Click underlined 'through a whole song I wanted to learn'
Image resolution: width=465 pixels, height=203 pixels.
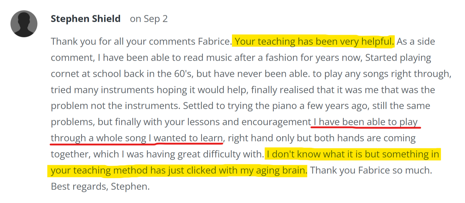point(136,138)
